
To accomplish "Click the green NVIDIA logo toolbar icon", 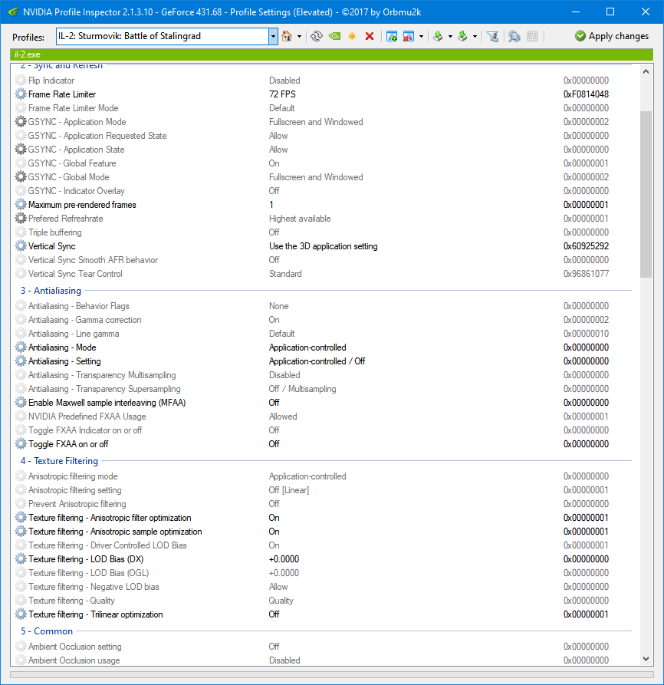I will tap(334, 36).
